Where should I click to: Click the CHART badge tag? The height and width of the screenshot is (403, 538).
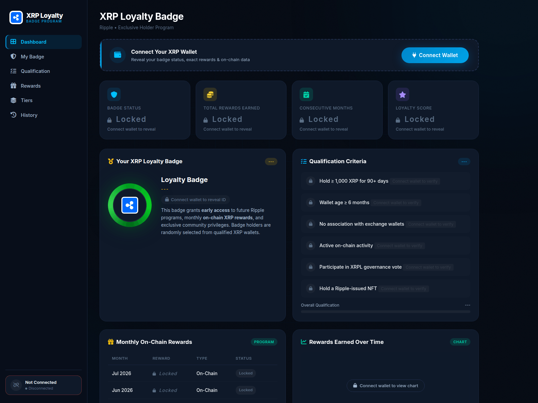point(460,342)
